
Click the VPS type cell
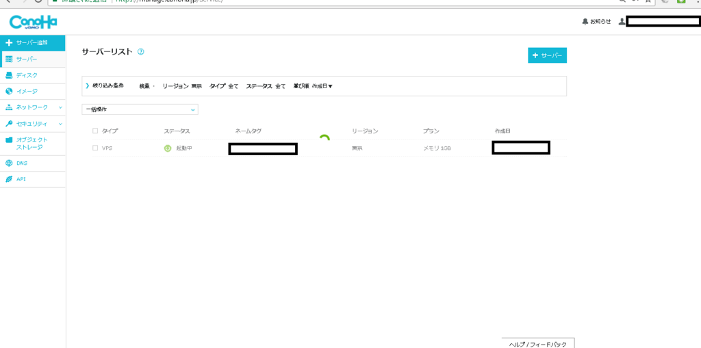tap(106, 148)
